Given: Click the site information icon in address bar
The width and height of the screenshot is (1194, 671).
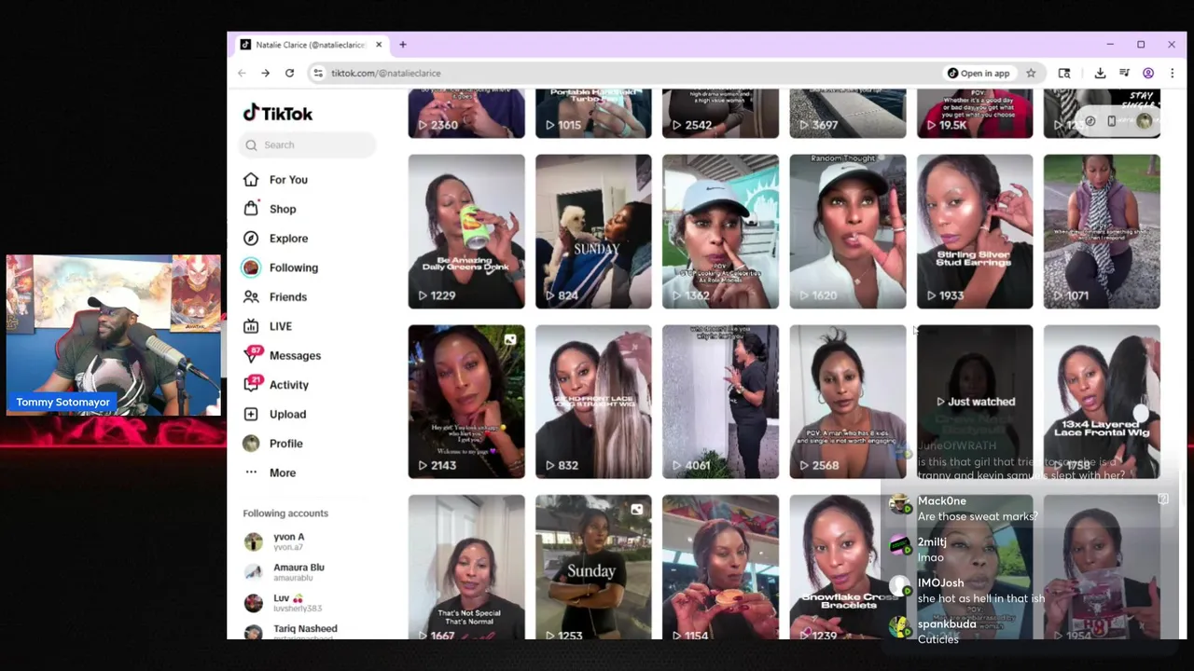Looking at the screenshot, I should 318,73.
